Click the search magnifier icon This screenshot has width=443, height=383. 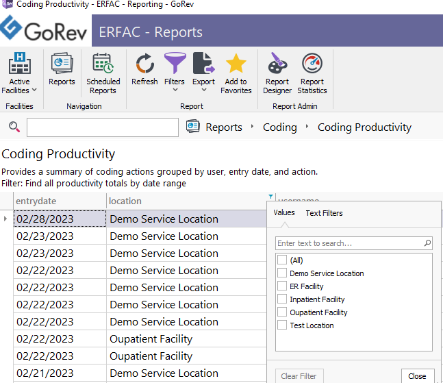click(14, 127)
